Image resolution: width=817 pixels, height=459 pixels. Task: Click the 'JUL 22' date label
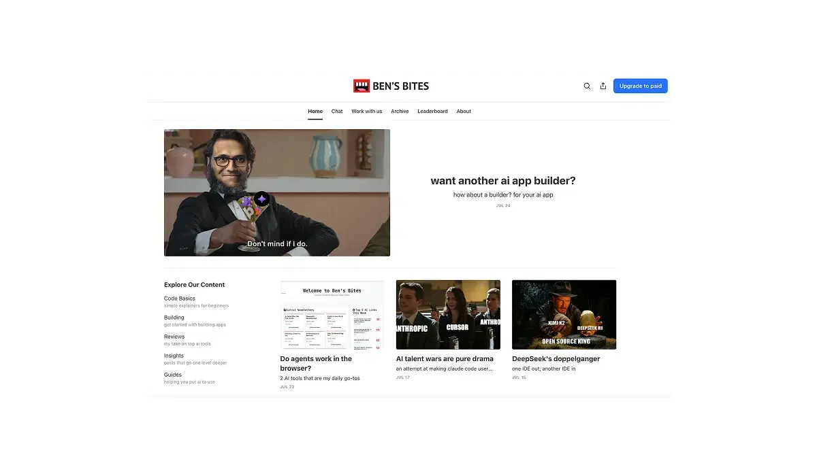[287, 387]
